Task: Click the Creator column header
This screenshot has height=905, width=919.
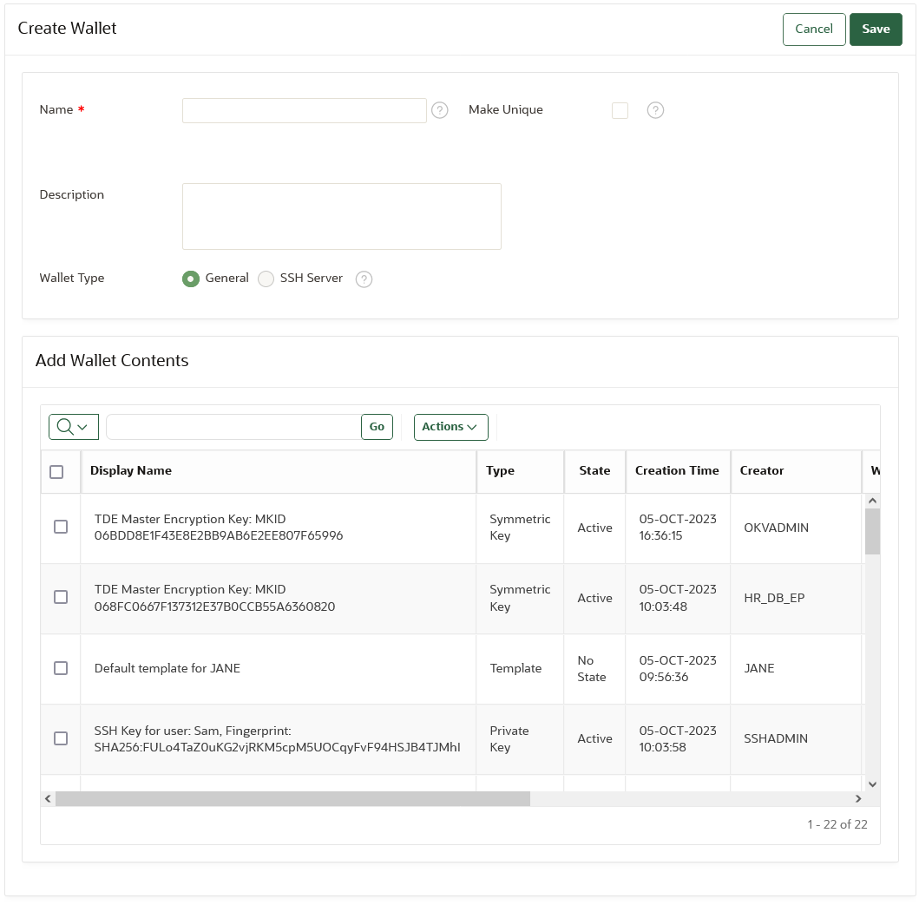Action: [761, 470]
